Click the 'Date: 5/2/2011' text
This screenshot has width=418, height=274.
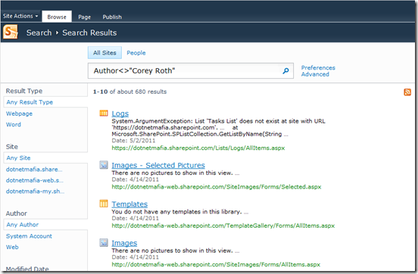[x=133, y=141]
